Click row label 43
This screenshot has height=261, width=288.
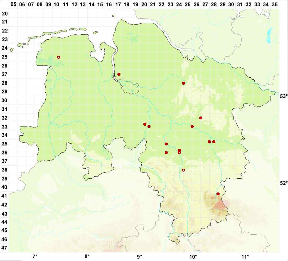point(5,214)
